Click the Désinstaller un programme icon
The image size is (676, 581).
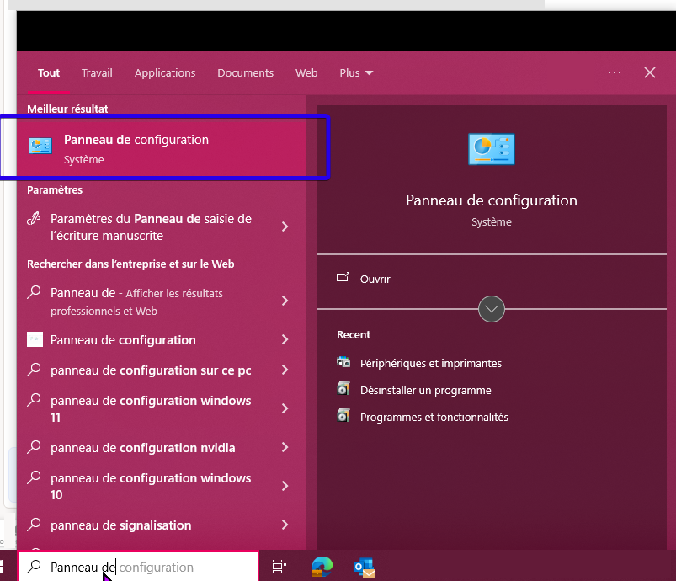[x=343, y=389]
